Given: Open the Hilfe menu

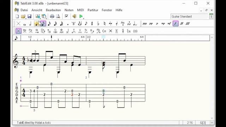Looking at the screenshot, I should coord(119,10).
